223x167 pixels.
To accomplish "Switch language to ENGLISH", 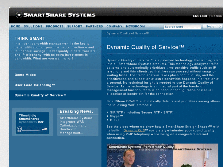I will pos(200,16).
